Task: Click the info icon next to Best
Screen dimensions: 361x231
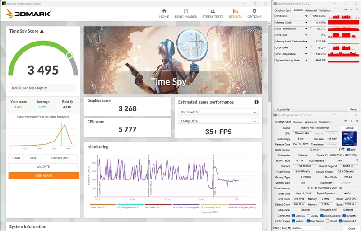Action: 71,102
